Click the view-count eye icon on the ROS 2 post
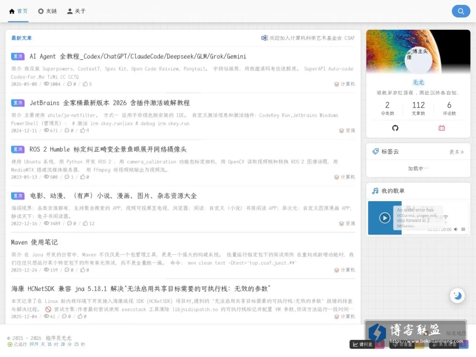 click(x=46, y=177)
